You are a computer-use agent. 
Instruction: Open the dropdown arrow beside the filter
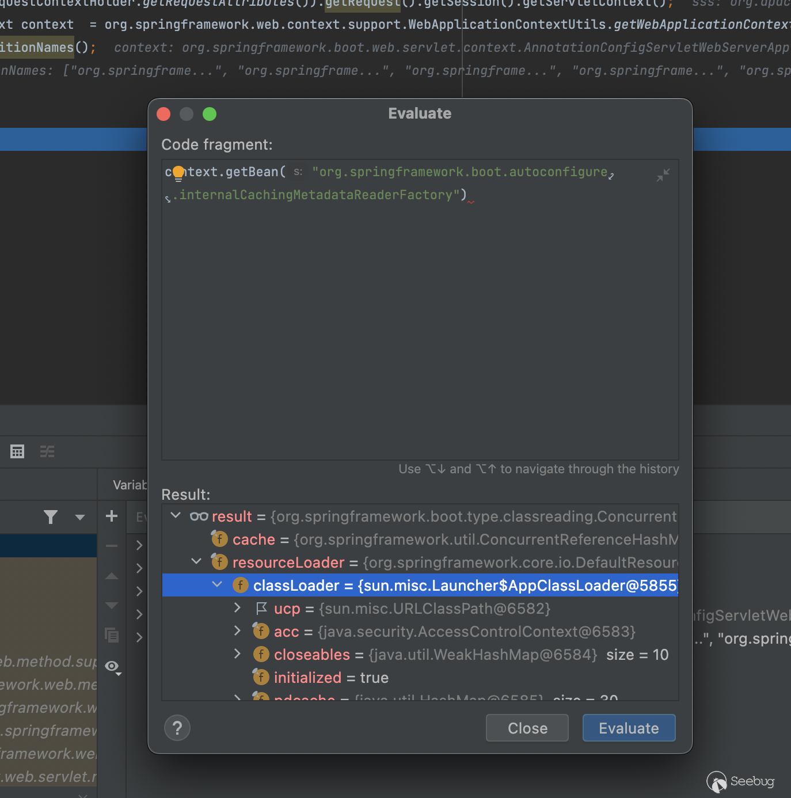pos(80,517)
